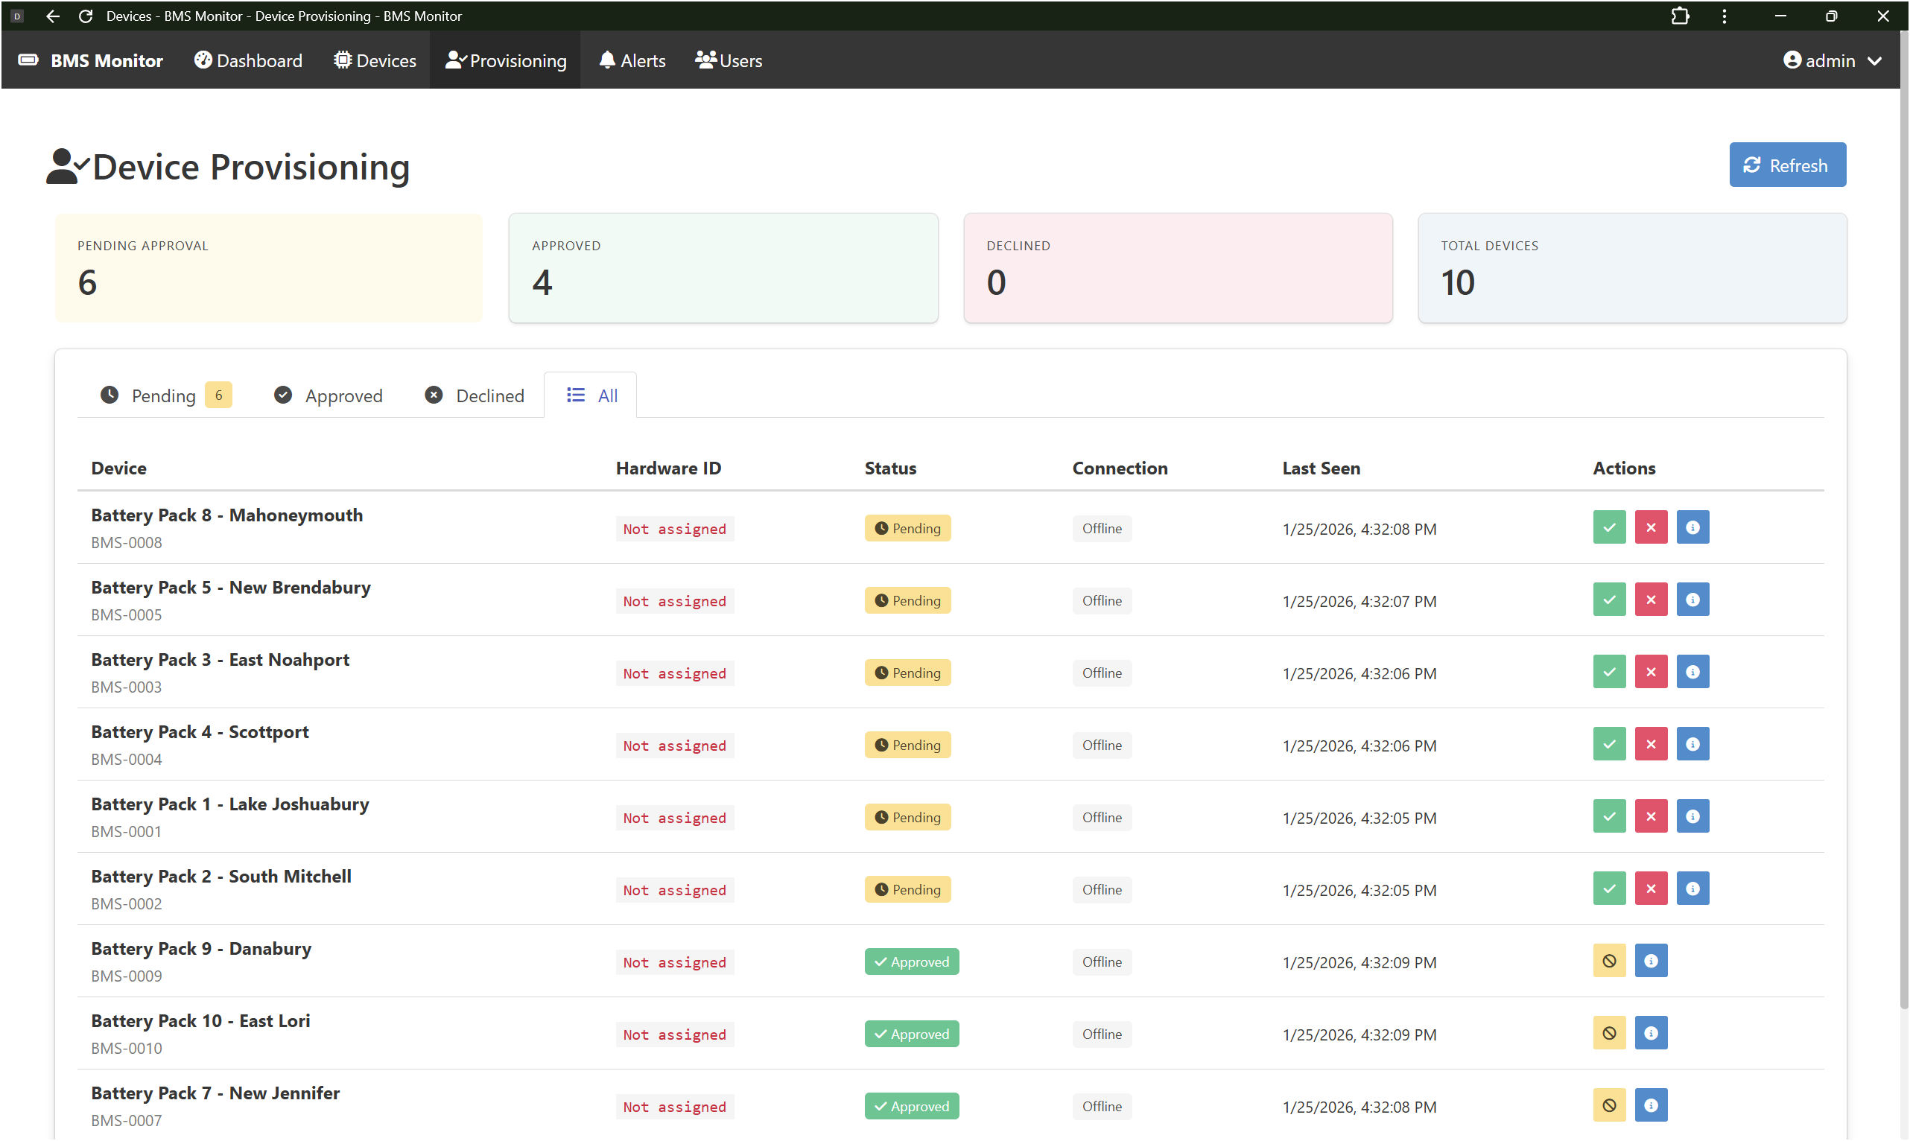Image resolution: width=1910 pixels, height=1141 pixels.
Task: Expand the admin user dropdown
Action: [x=1832, y=61]
